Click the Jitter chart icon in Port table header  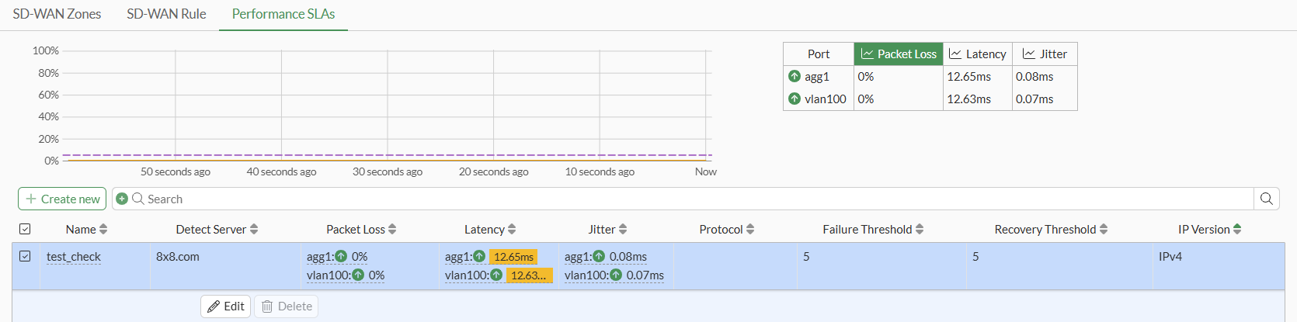1028,54
